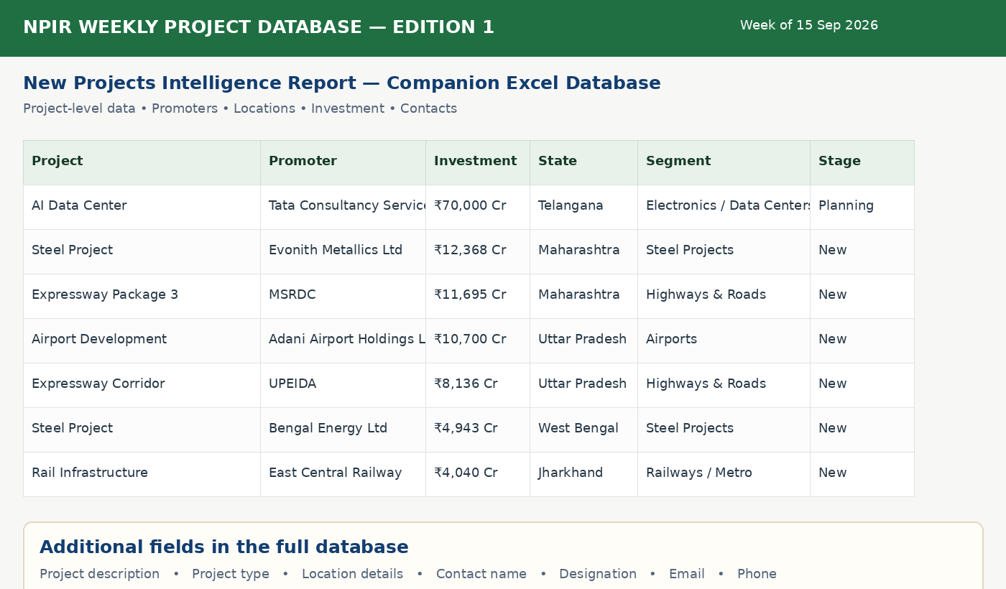
Task: Click the MSRDC promoter cell
Action: coord(343,296)
